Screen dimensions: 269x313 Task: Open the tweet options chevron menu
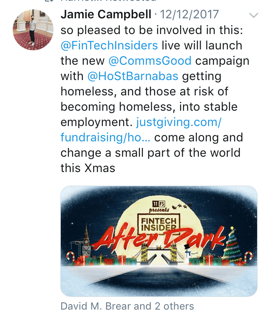pyautogui.click(x=253, y=15)
